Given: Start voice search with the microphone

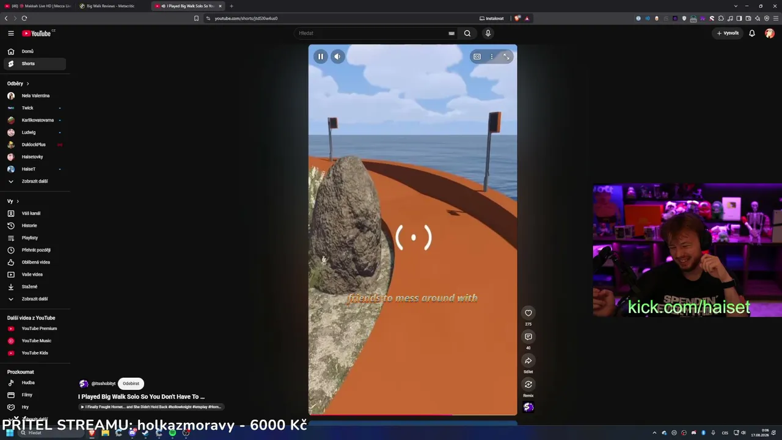Looking at the screenshot, I should click(x=488, y=33).
